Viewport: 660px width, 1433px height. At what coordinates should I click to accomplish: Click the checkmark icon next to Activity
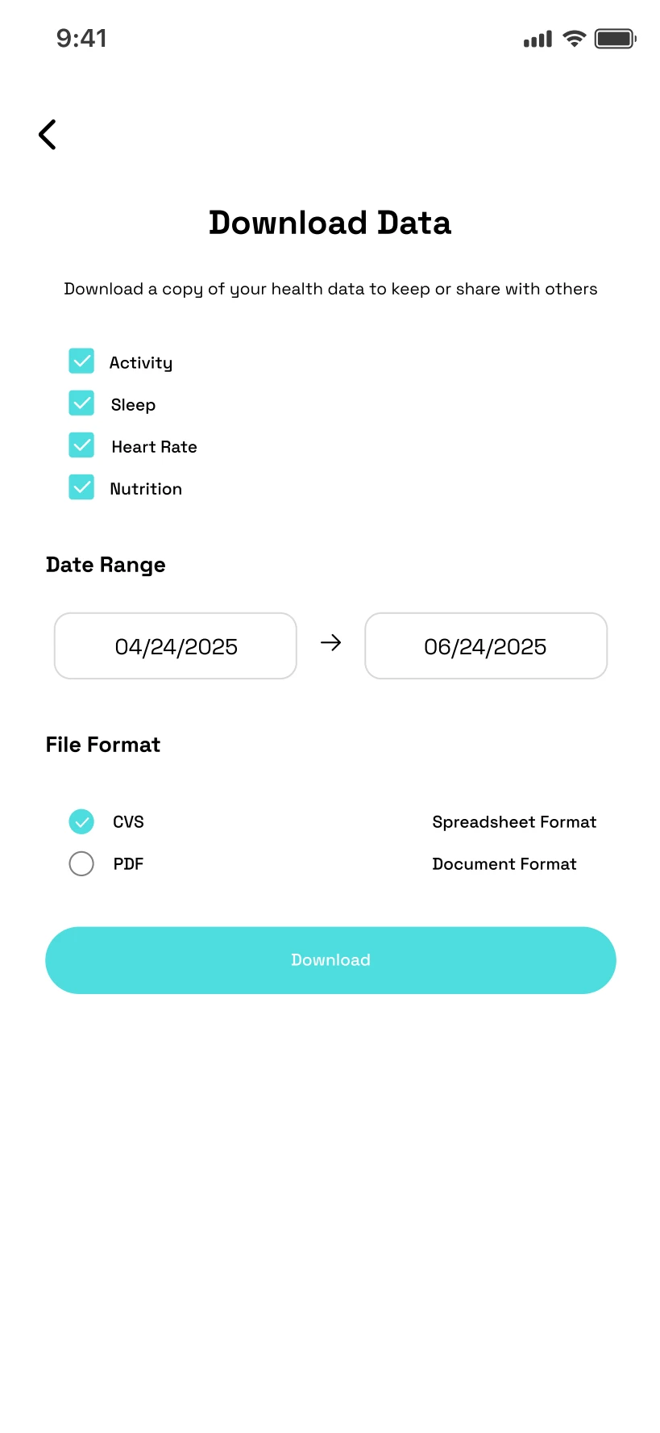point(81,361)
